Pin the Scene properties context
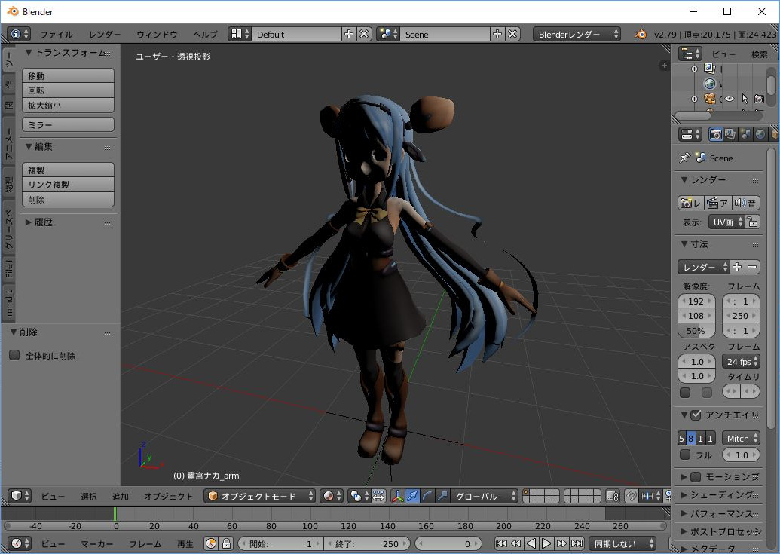Screen dimensions: 780x554 point(684,158)
